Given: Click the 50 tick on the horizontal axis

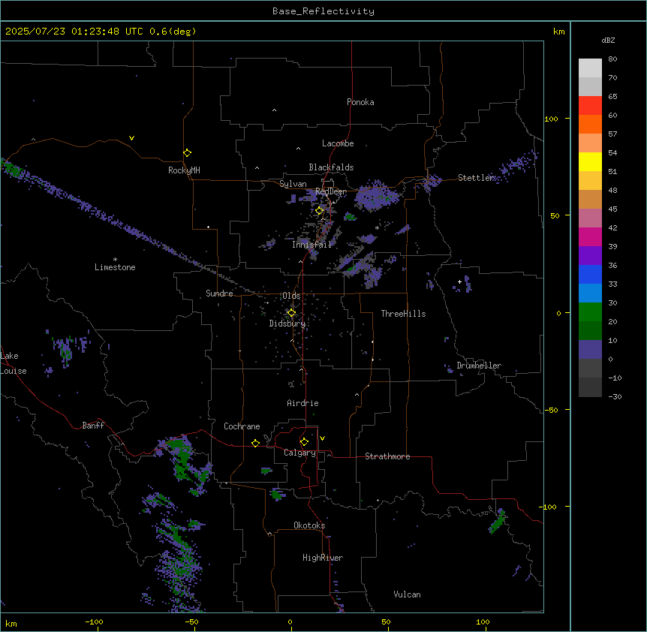Looking at the screenshot, I should click(x=386, y=622).
